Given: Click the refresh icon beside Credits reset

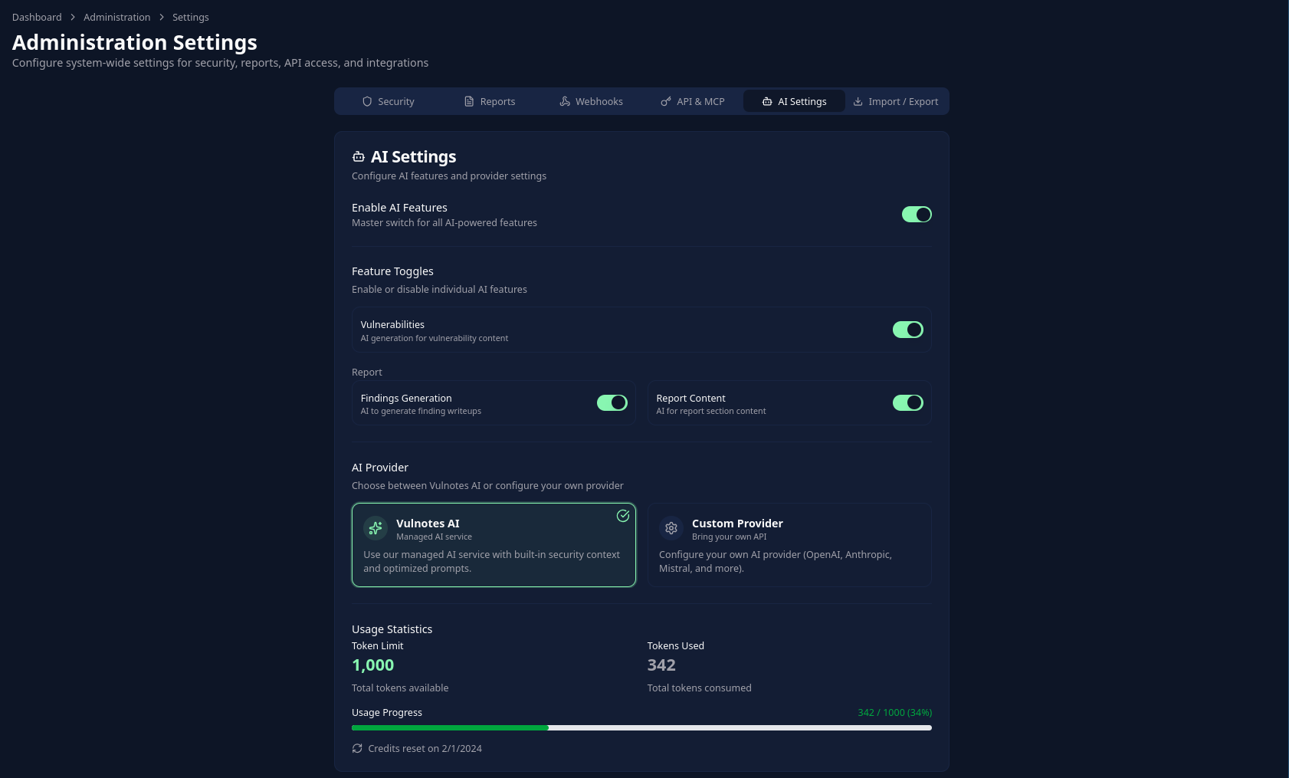Looking at the screenshot, I should point(357,748).
